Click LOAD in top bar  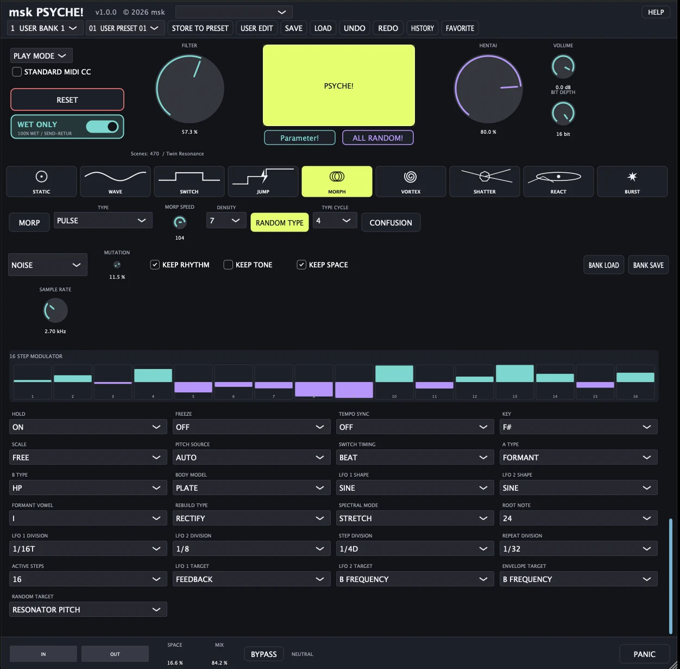(323, 28)
